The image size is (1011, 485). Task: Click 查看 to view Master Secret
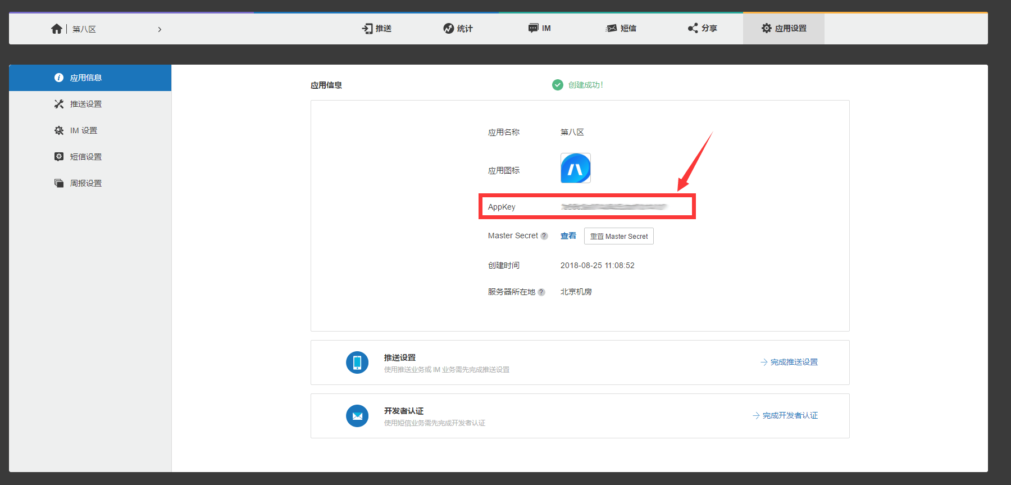click(568, 236)
